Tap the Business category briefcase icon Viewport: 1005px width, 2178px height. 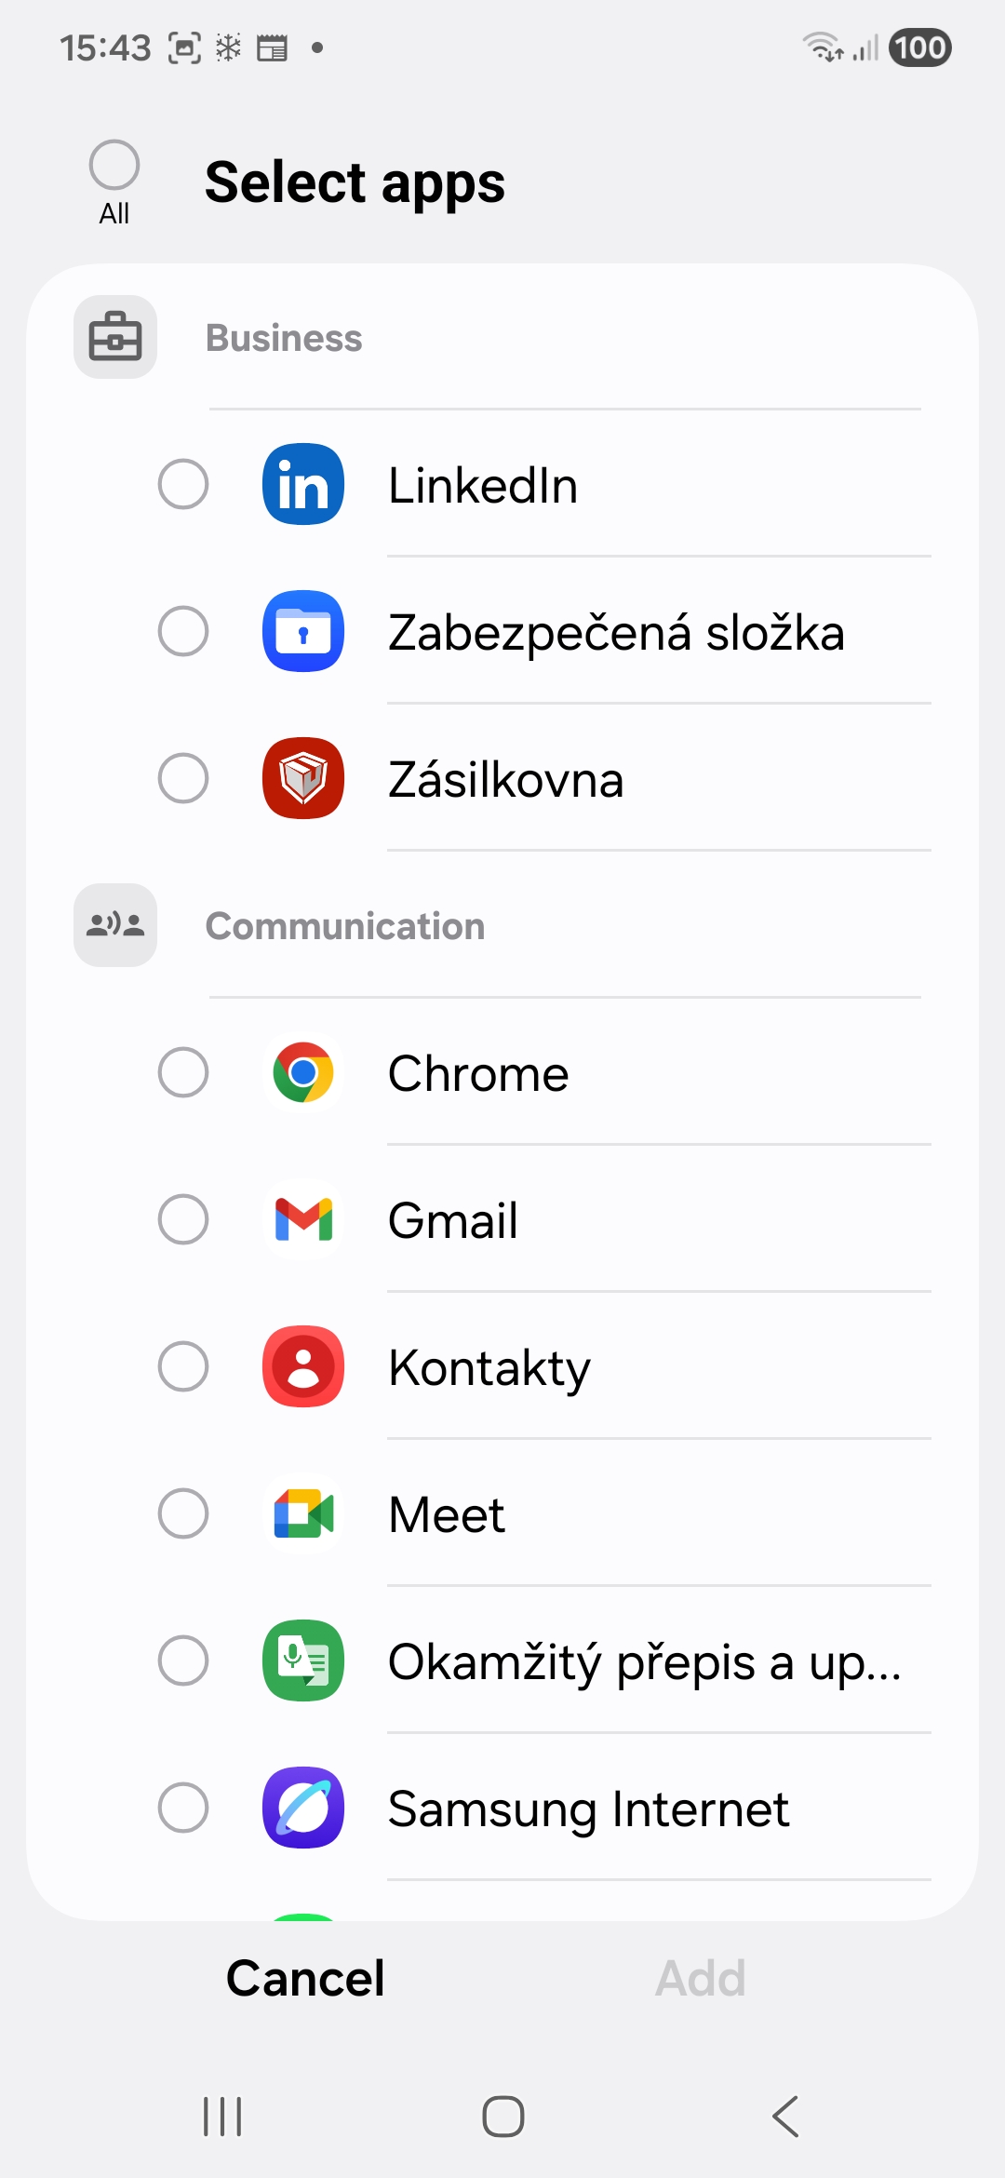[x=115, y=337]
